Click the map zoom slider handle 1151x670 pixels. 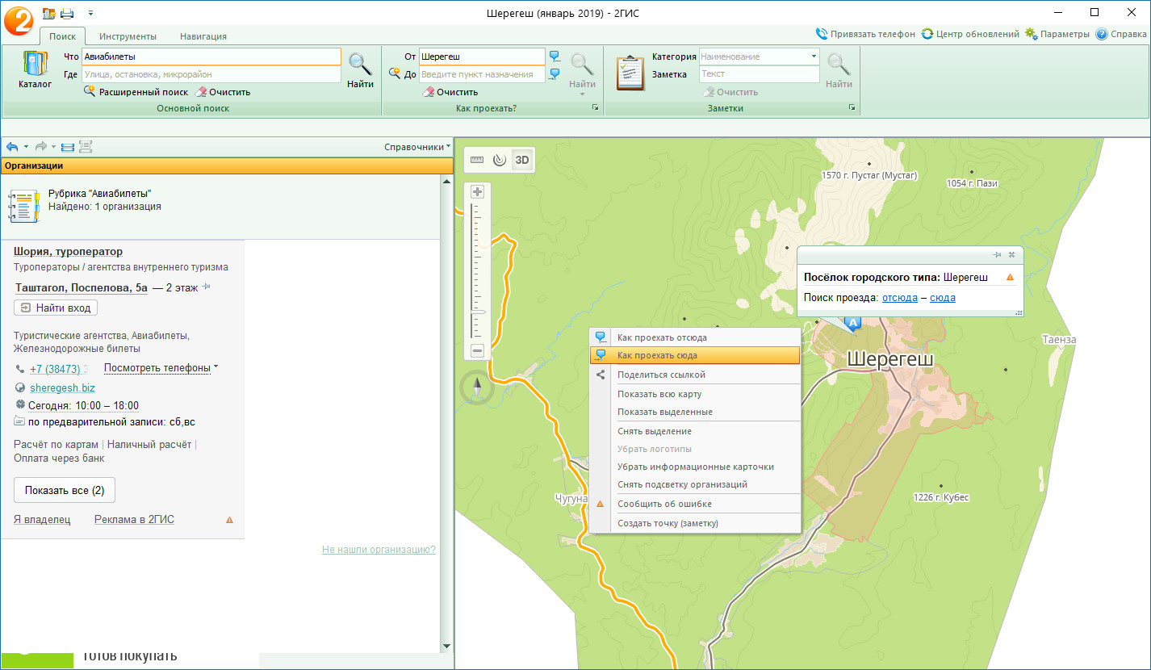(x=477, y=312)
